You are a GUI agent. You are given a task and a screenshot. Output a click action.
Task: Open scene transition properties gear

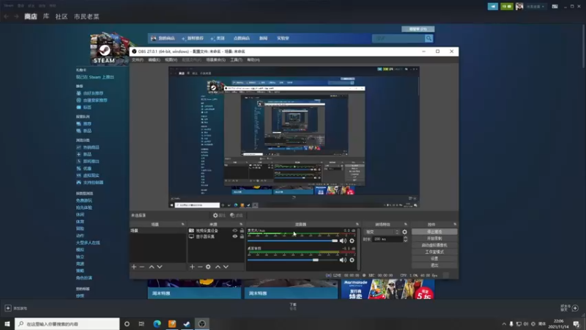tap(404, 232)
